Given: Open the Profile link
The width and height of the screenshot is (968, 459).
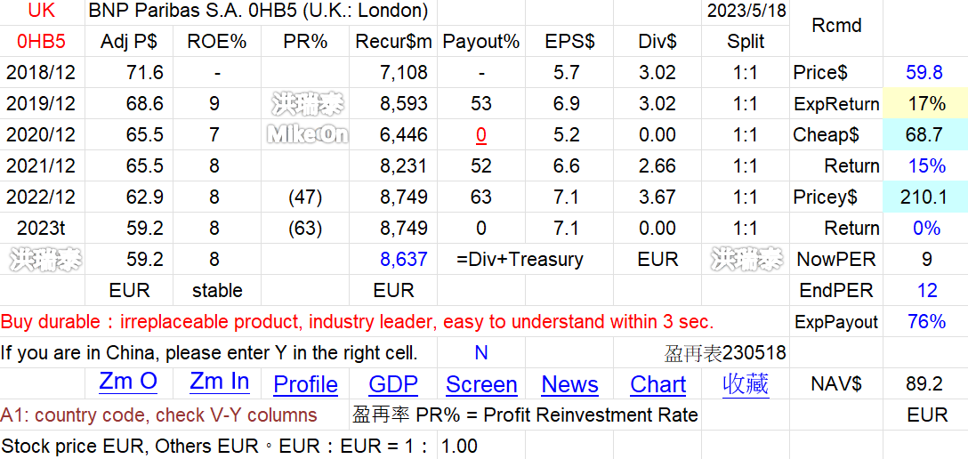Looking at the screenshot, I should point(305,384).
